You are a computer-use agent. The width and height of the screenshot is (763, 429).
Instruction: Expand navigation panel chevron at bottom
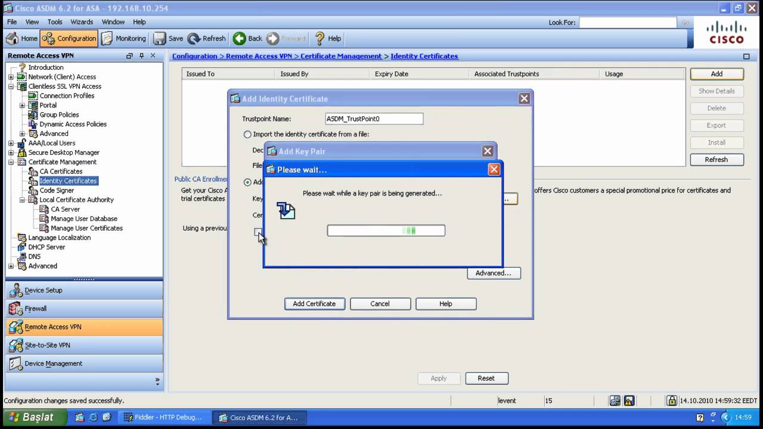[x=157, y=381]
